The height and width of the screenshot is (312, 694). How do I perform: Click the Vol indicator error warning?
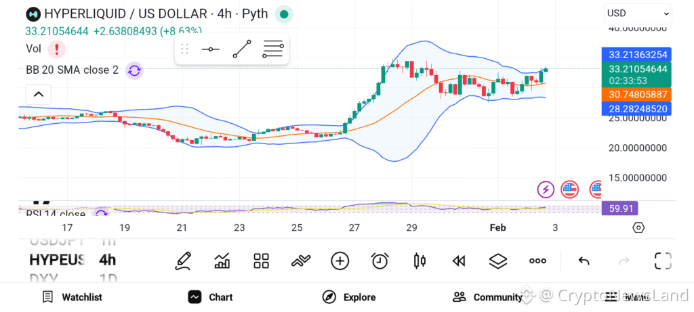coord(56,49)
